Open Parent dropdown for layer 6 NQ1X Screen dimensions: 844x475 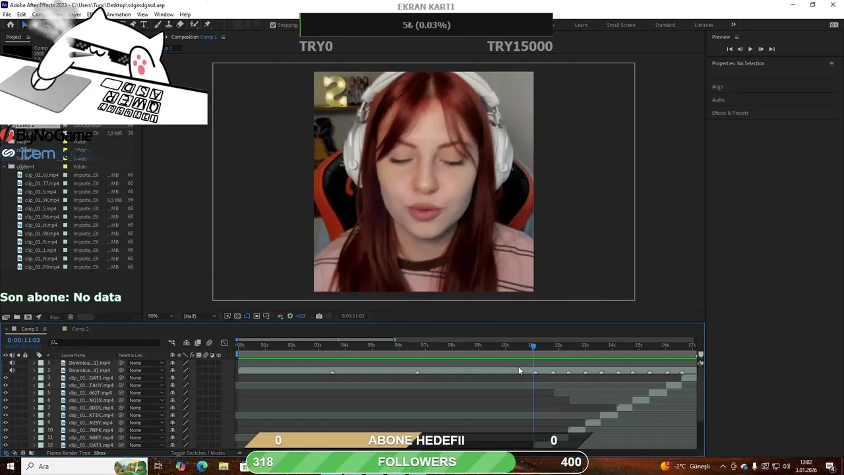click(x=146, y=400)
